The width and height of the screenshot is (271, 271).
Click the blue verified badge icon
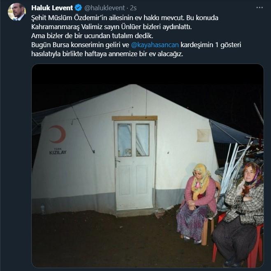(x=79, y=8)
